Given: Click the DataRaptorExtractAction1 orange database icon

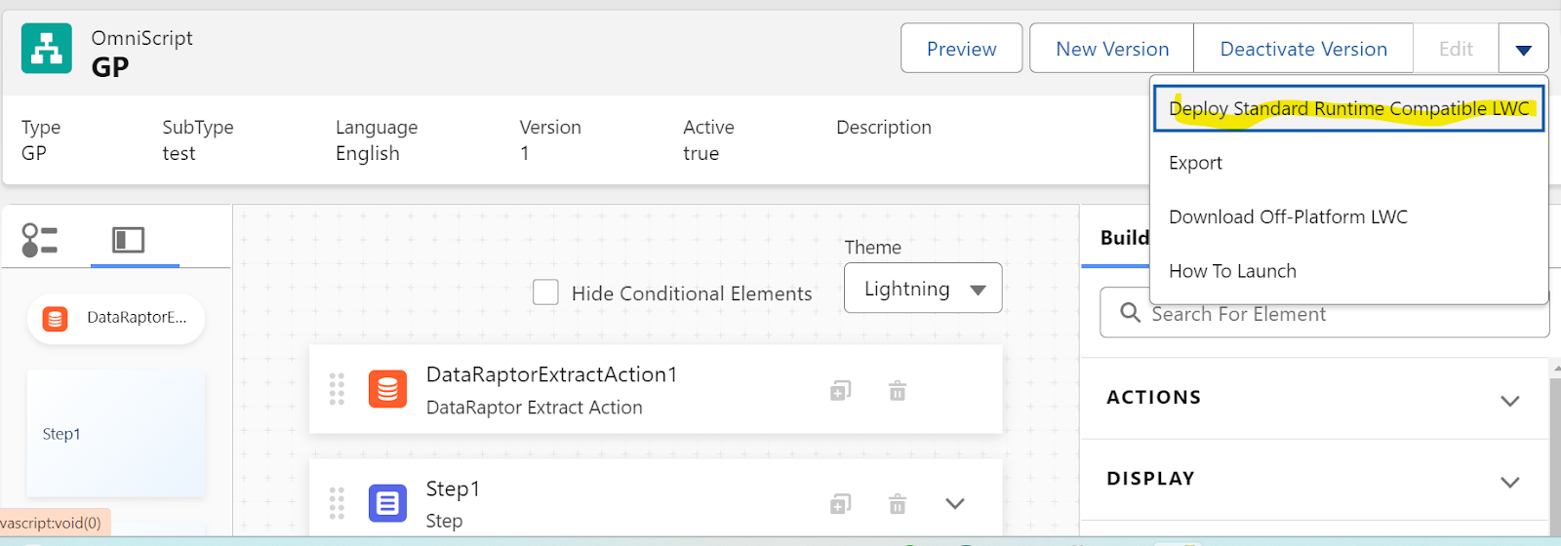Looking at the screenshot, I should (387, 389).
